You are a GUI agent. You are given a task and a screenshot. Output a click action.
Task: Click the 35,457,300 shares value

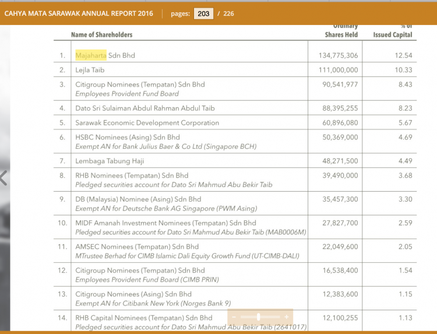[x=340, y=199]
